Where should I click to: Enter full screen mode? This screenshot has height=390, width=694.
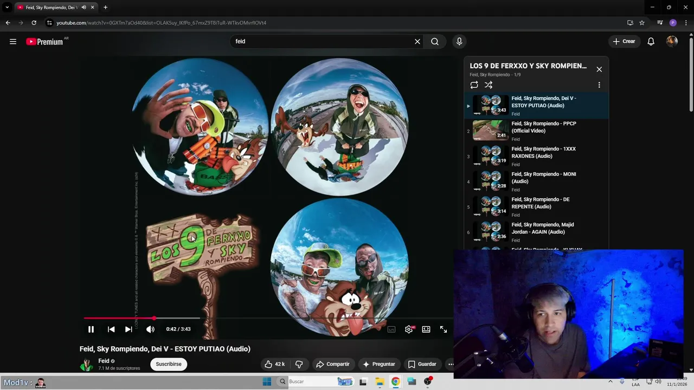(x=444, y=329)
